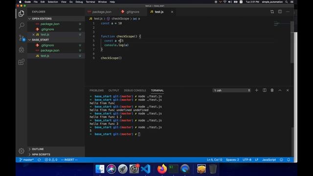
Task: Open Terminal app from the Dock
Action: pyautogui.click(x=173, y=169)
